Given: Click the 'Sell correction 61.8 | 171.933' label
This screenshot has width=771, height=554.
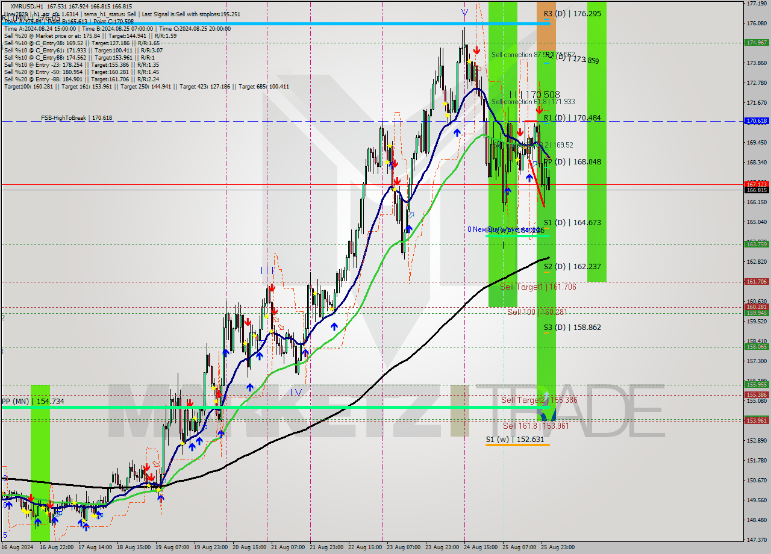Looking at the screenshot, I should pos(533,102).
